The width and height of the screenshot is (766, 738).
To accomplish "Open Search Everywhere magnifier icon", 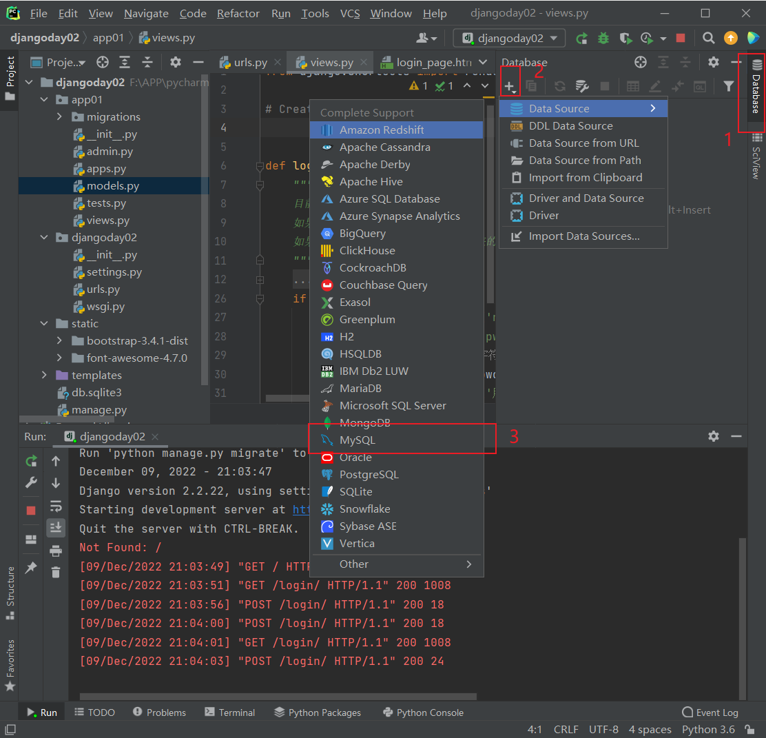I will click(708, 39).
